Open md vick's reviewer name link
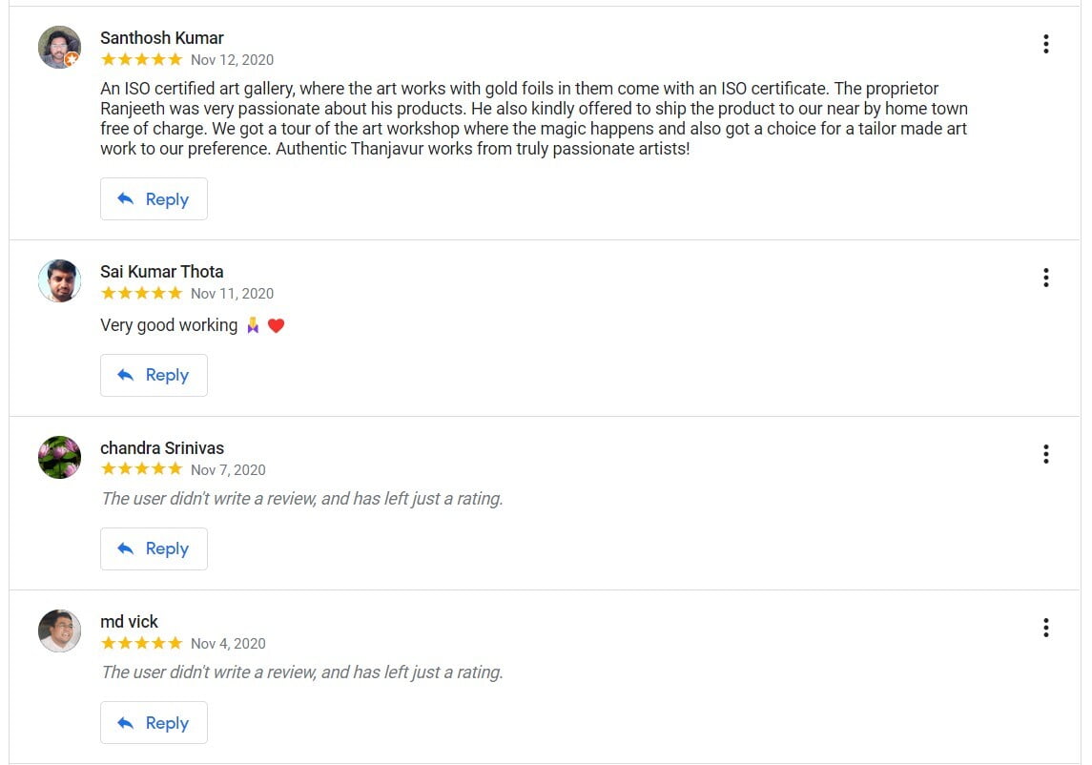The image size is (1092, 765). (130, 622)
